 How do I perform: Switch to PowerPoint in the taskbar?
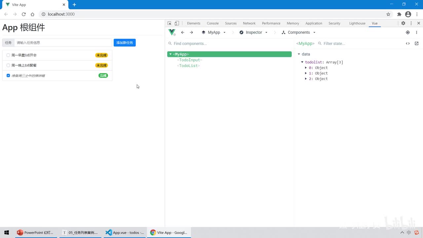click(35, 232)
